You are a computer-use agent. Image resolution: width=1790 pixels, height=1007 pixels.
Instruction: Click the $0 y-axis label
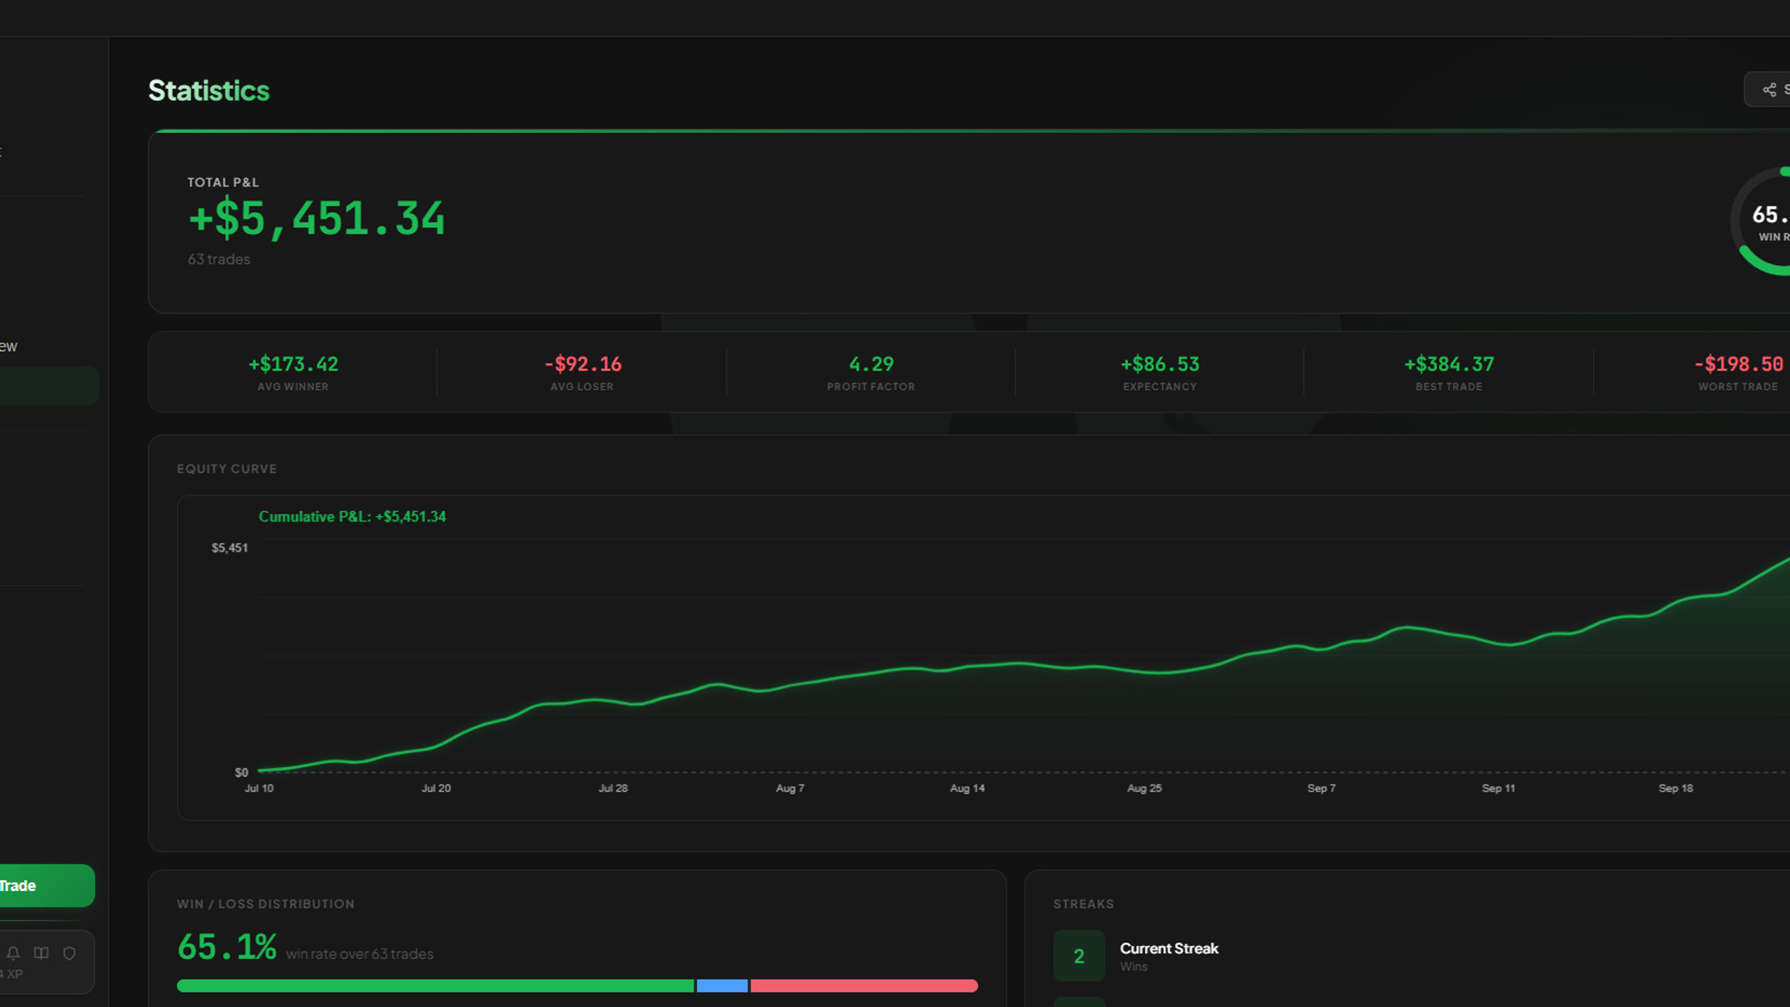coord(241,772)
